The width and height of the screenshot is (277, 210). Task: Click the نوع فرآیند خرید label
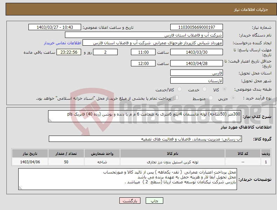pos(257,98)
